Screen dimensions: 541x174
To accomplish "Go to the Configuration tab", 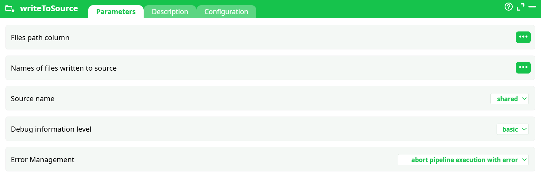I will tap(226, 12).
